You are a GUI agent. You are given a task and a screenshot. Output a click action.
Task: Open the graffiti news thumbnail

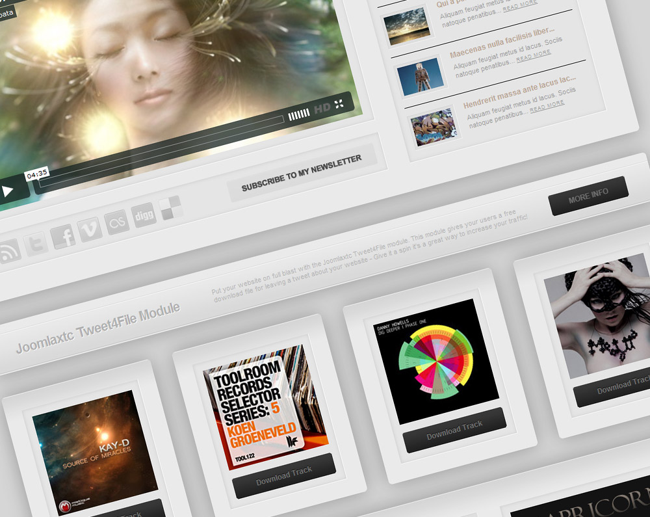[434, 127]
